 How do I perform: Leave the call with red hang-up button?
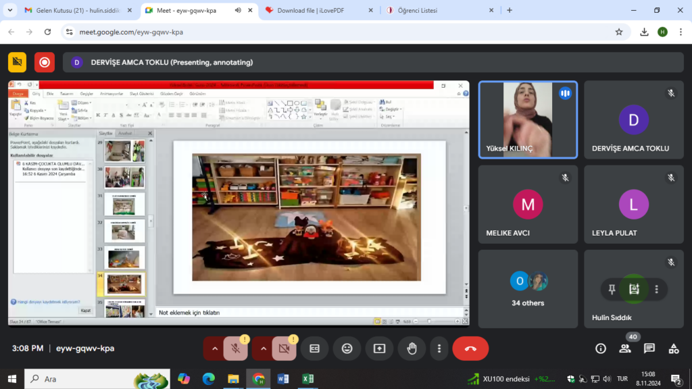point(470,348)
